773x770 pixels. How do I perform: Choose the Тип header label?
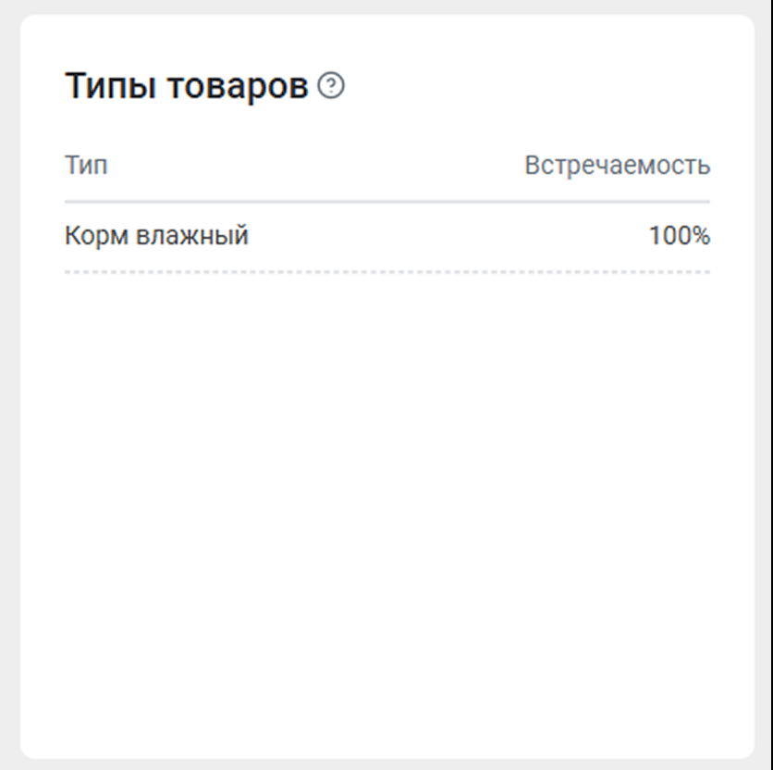tap(86, 166)
